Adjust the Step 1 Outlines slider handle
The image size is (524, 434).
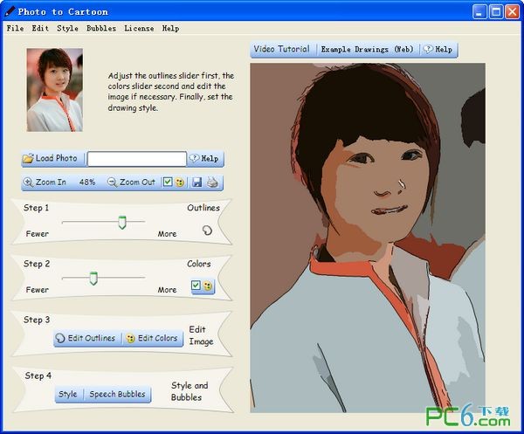122,222
